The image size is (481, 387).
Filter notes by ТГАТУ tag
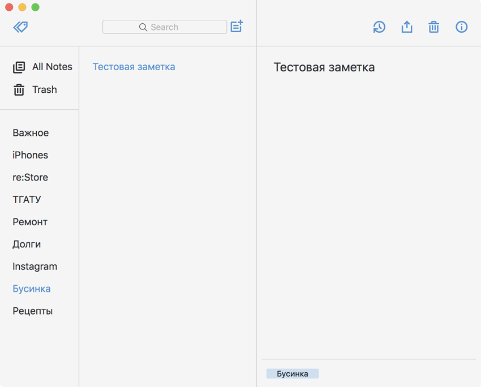[27, 200]
